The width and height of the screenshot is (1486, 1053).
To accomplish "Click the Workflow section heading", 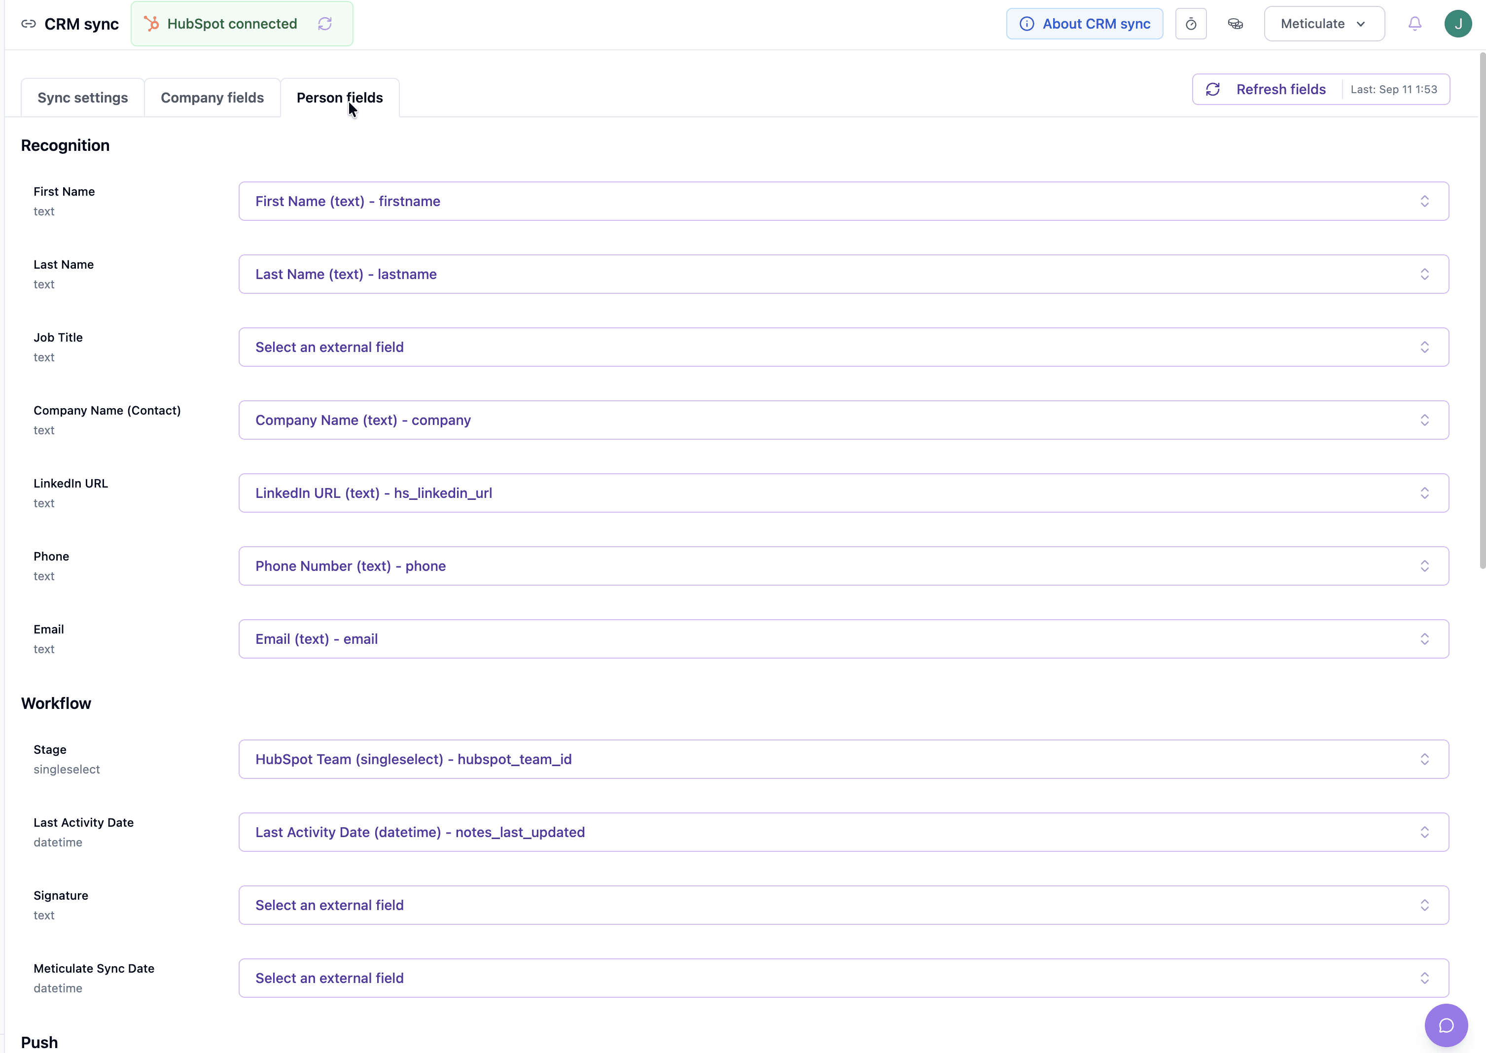I will pyautogui.click(x=56, y=703).
